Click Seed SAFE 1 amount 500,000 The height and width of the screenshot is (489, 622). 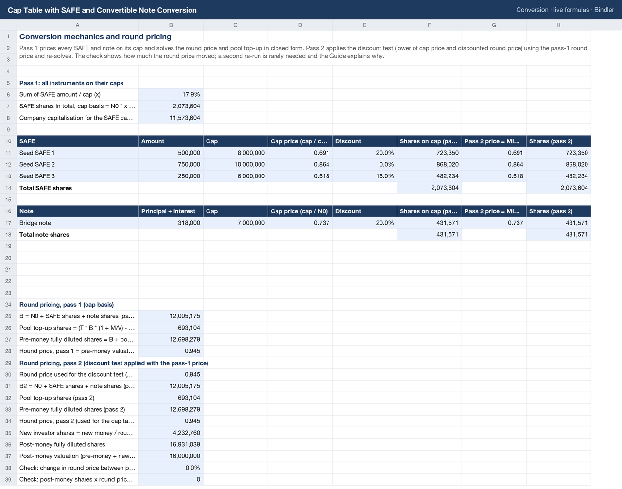171,153
